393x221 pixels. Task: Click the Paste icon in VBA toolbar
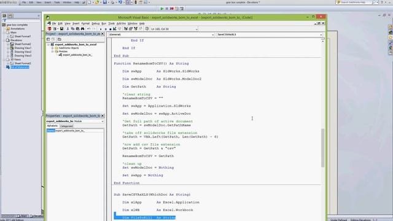point(77,29)
